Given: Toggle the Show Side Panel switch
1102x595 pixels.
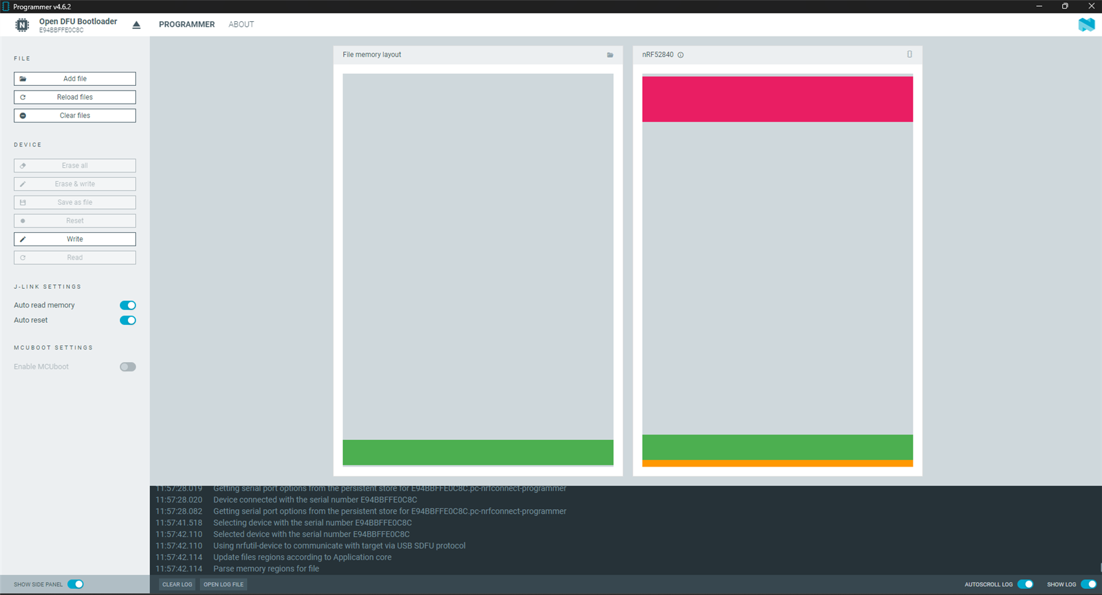Looking at the screenshot, I should 76,584.
